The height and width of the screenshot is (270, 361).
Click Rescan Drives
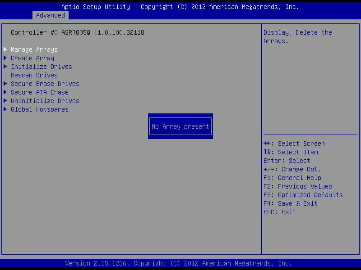coord(34,75)
